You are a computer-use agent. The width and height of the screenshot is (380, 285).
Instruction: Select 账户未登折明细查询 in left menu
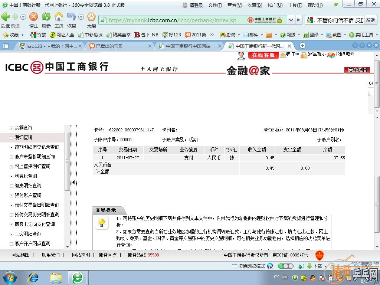(35, 157)
